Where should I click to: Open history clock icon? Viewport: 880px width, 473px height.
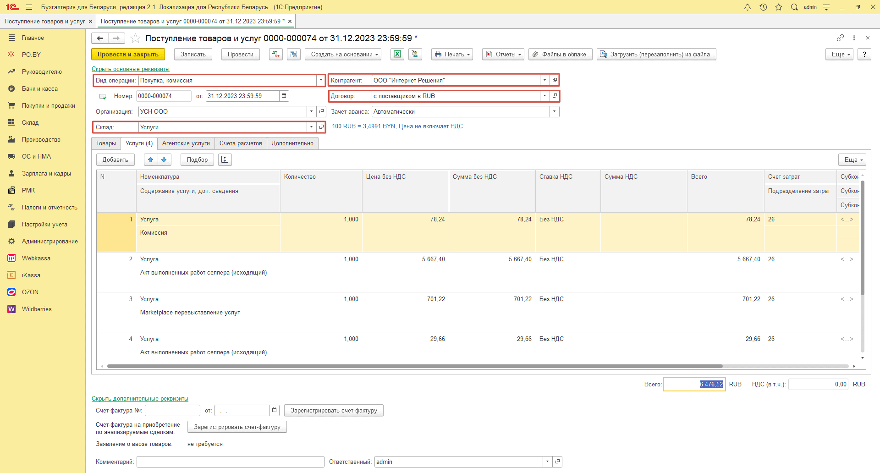tap(763, 7)
